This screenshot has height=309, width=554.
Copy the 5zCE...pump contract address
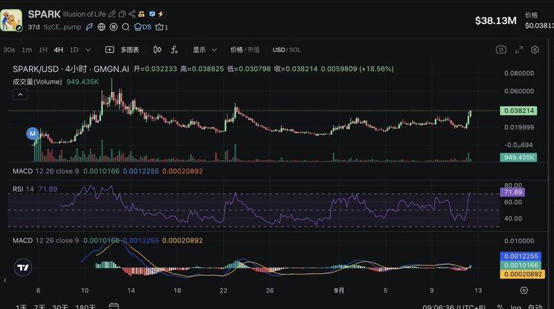pyautogui.click(x=62, y=27)
